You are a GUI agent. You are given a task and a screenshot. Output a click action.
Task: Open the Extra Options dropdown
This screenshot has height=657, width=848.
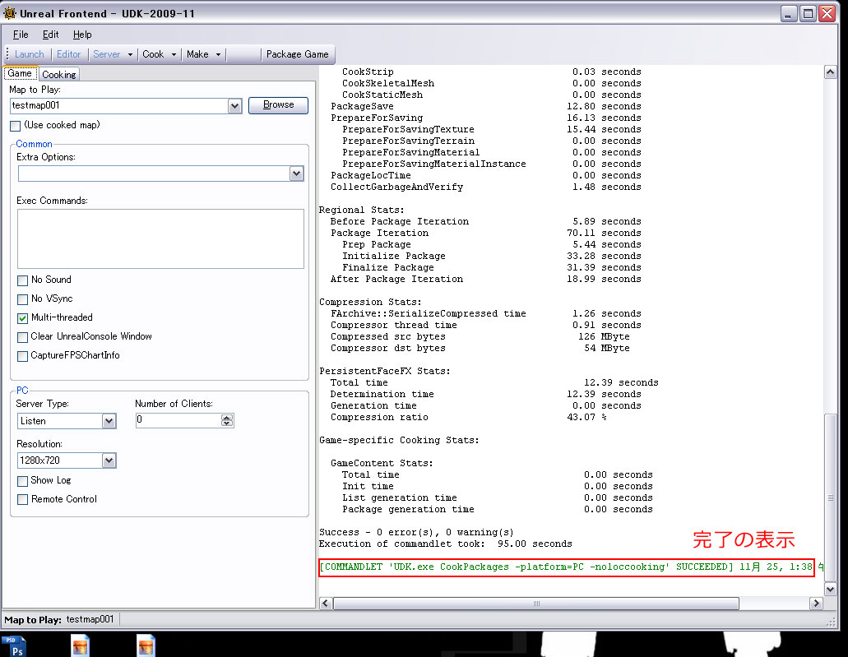tap(296, 174)
